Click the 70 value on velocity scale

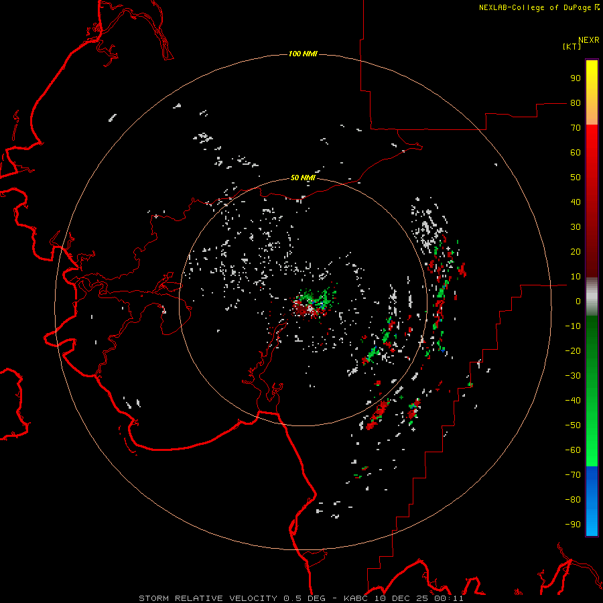tap(576, 128)
